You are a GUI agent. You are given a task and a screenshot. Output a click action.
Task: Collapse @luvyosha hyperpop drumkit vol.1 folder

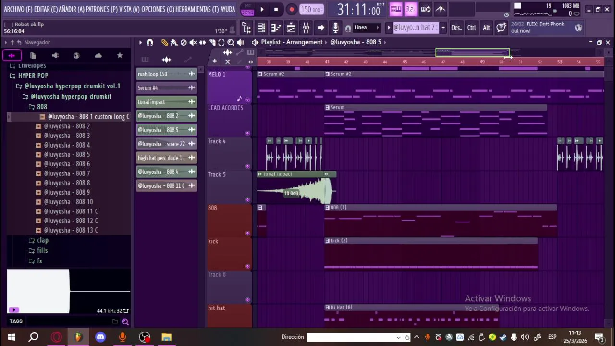click(68, 86)
